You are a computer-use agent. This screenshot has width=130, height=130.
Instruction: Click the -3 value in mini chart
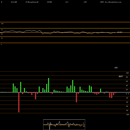[83, 123]
